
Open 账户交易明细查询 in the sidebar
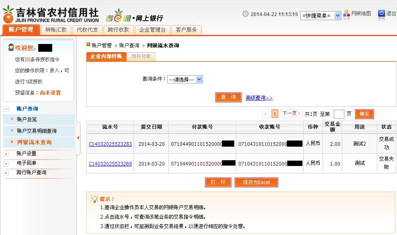click(x=37, y=131)
